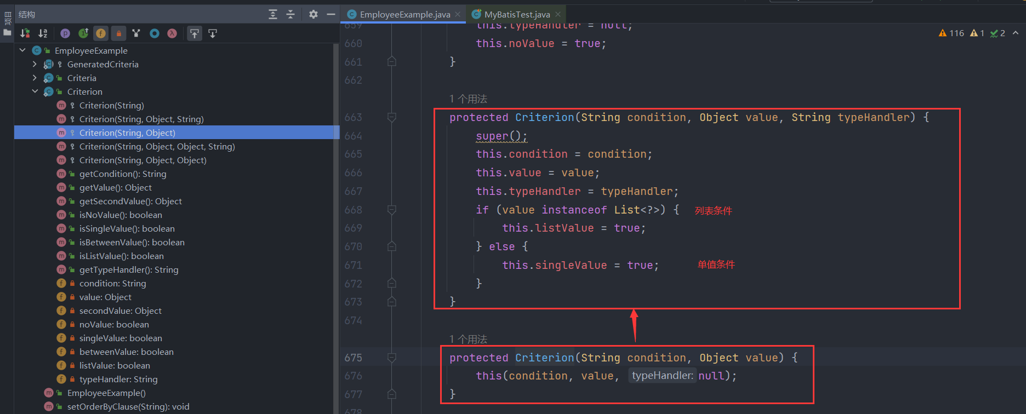1026x414 pixels.
Task: Expand all nodes in Structure panel
Action: pyautogui.click(x=273, y=14)
